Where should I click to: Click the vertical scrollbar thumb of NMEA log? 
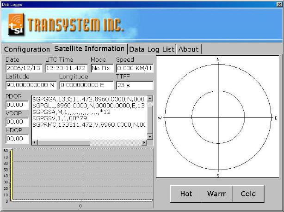coord(150,120)
